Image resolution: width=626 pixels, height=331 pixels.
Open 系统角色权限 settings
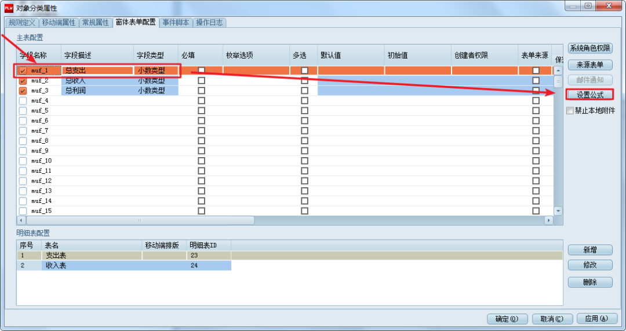(x=589, y=49)
